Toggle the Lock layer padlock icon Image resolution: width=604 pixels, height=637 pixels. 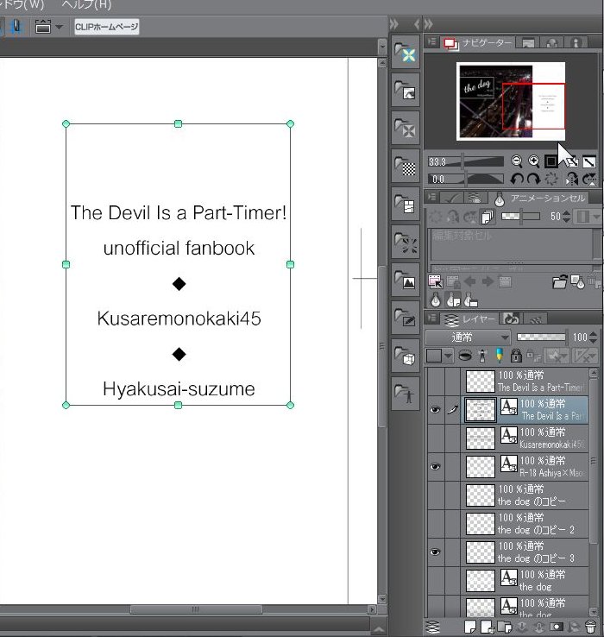516,356
